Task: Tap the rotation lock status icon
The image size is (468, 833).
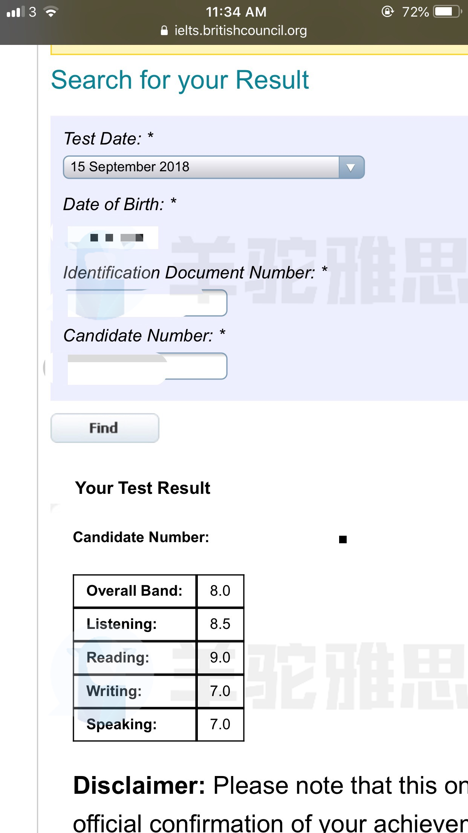Action: (x=388, y=12)
